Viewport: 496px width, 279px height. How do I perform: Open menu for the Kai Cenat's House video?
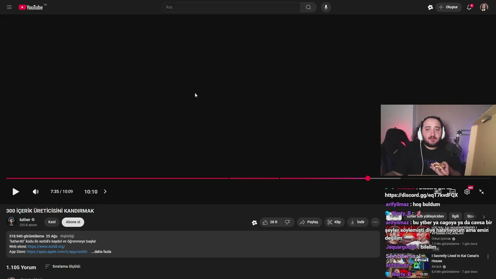click(x=488, y=257)
